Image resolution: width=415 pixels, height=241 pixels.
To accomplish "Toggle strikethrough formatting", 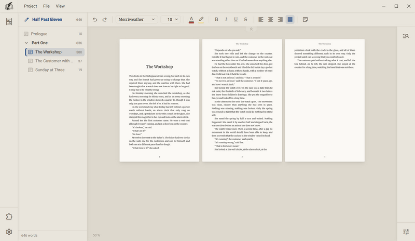I will [245, 19].
